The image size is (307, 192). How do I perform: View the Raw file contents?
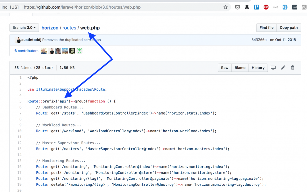(225, 68)
